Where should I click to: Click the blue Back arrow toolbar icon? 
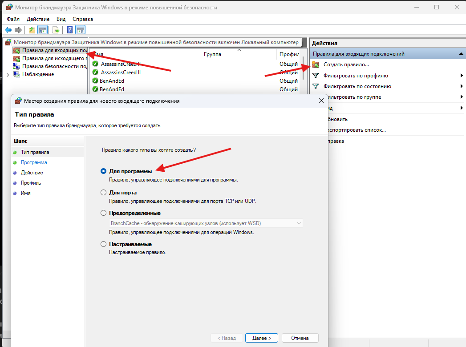click(x=8, y=30)
